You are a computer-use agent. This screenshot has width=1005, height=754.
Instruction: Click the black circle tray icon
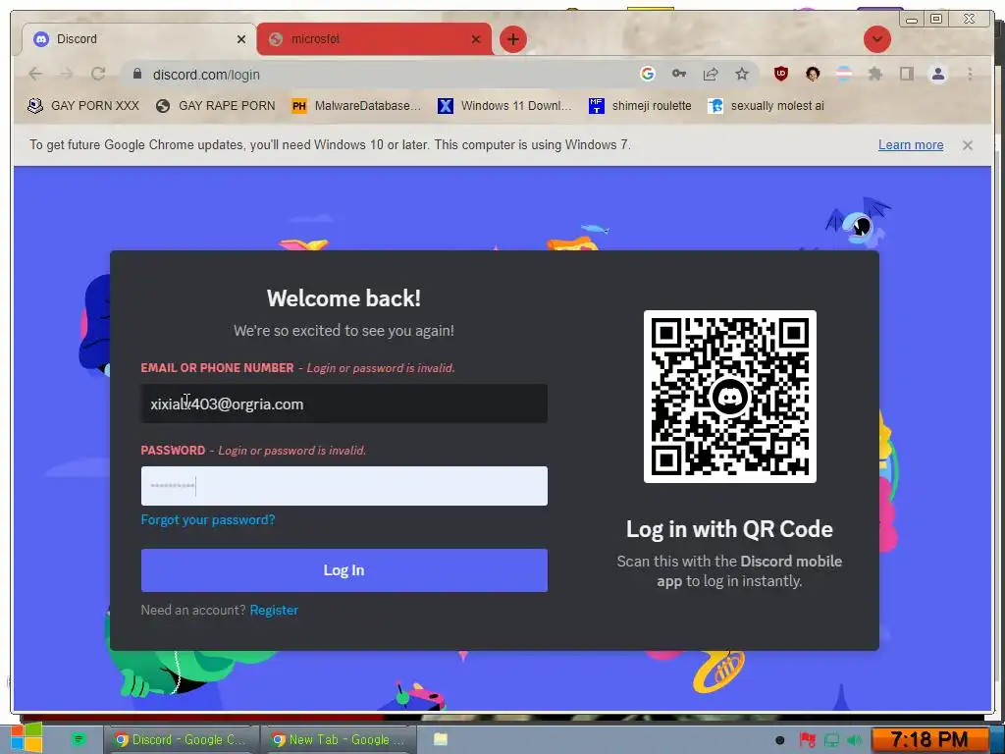tap(779, 740)
